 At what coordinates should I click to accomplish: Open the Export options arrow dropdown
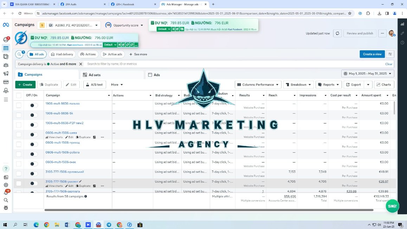tap(368, 84)
